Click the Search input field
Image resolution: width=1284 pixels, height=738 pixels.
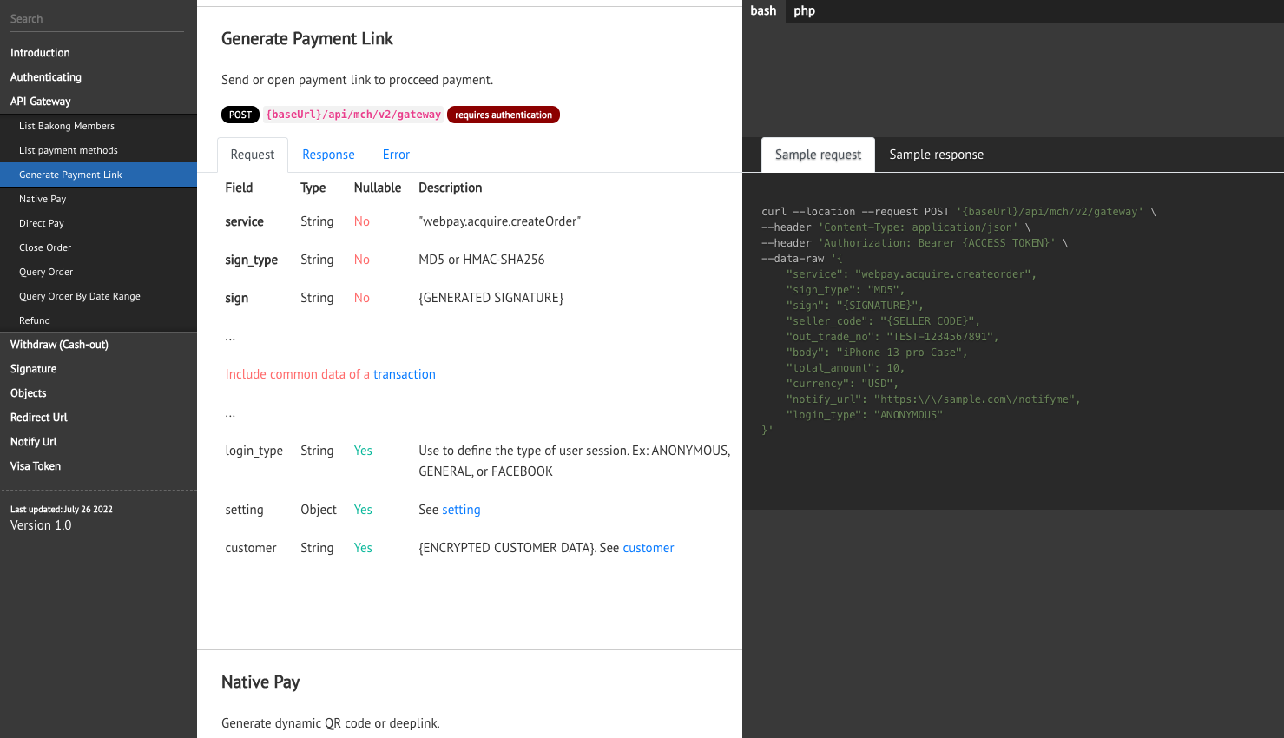point(95,19)
